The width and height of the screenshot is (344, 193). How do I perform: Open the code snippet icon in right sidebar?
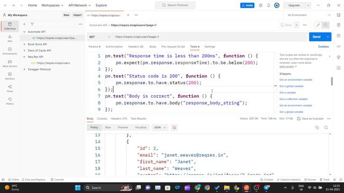tap(339, 47)
